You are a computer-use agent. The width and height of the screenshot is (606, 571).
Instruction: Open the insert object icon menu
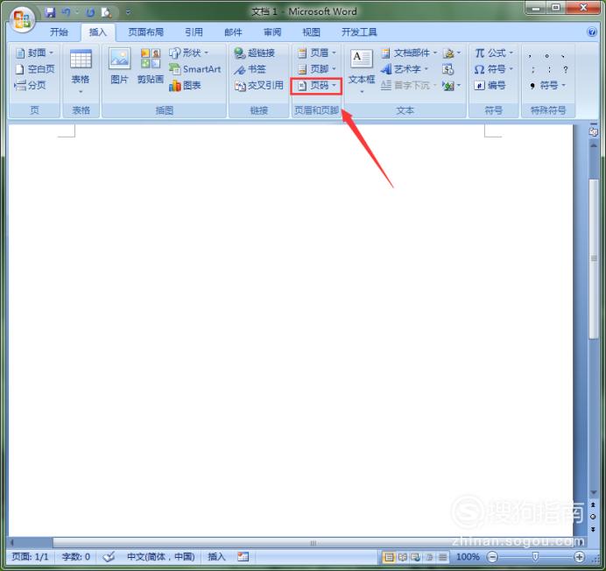[451, 85]
